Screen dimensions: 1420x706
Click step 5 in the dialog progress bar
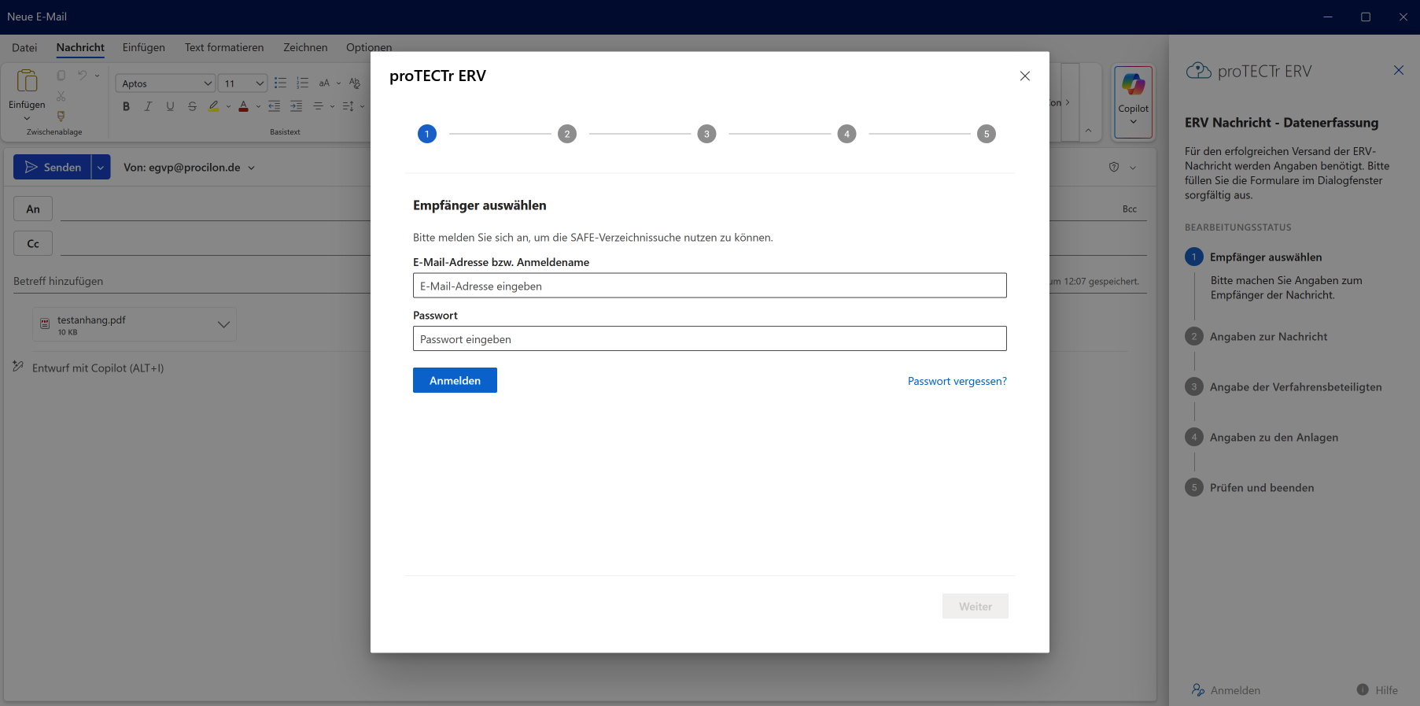(x=987, y=134)
